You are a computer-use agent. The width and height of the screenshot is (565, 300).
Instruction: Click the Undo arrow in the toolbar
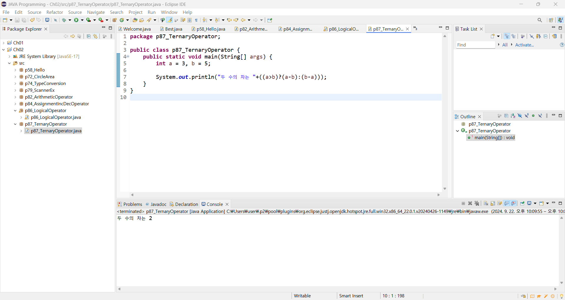click(32, 20)
